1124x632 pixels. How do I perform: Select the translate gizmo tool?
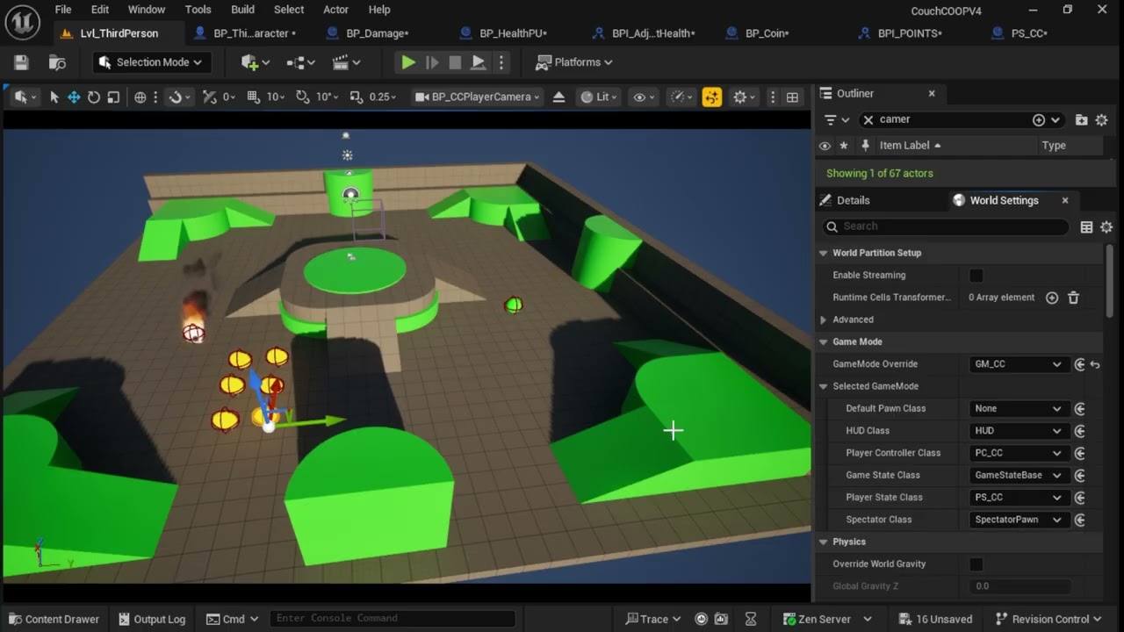click(74, 97)
